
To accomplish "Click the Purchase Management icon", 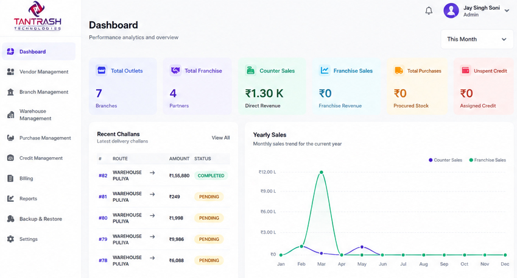I will [x=10, y=138].
